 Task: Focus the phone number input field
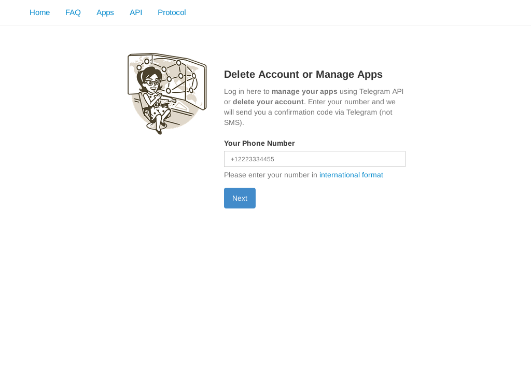314,159
